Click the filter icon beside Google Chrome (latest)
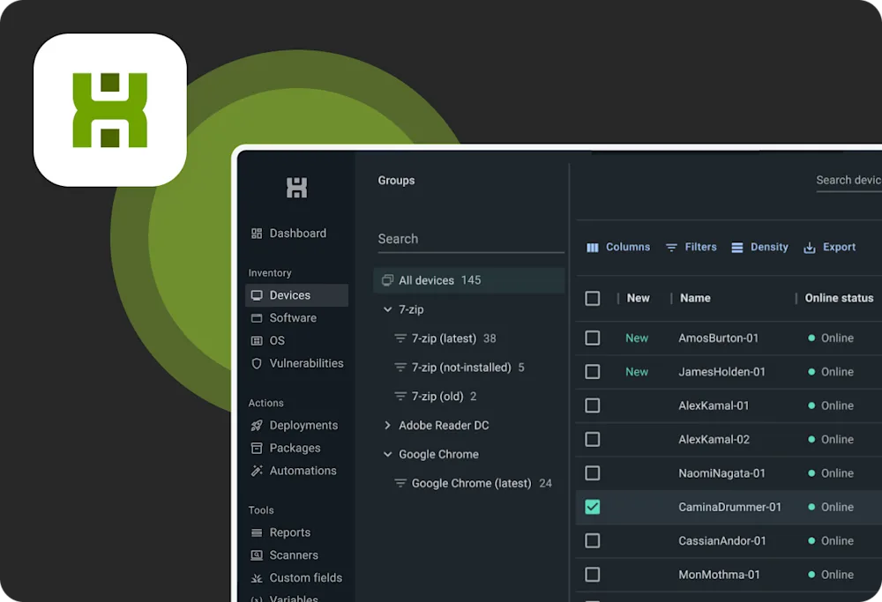 click(400, 483)
